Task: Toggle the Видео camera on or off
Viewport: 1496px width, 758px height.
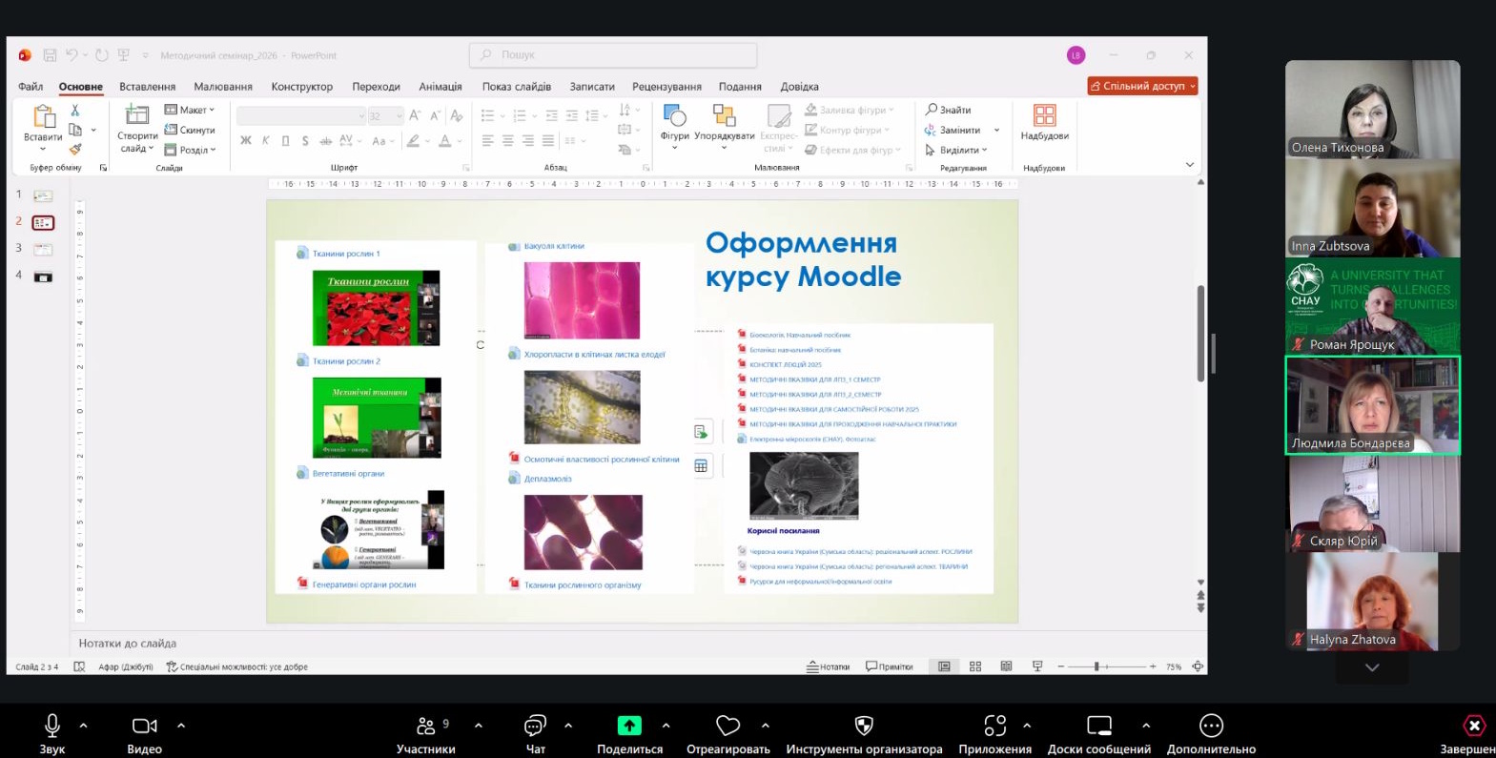Action: click(x=144, y=727)
